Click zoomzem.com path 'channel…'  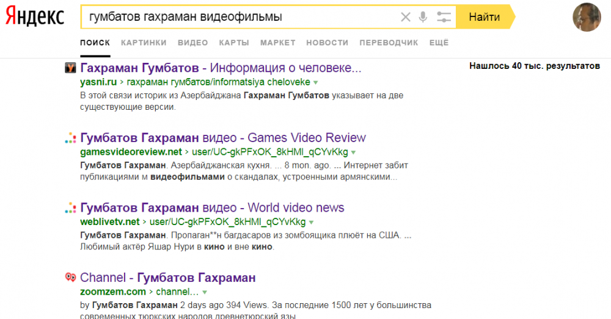point(177,292)
